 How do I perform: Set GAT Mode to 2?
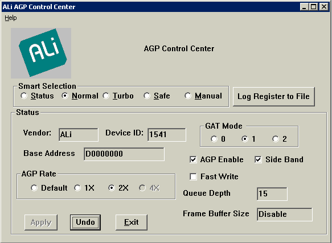click(280, 139)
